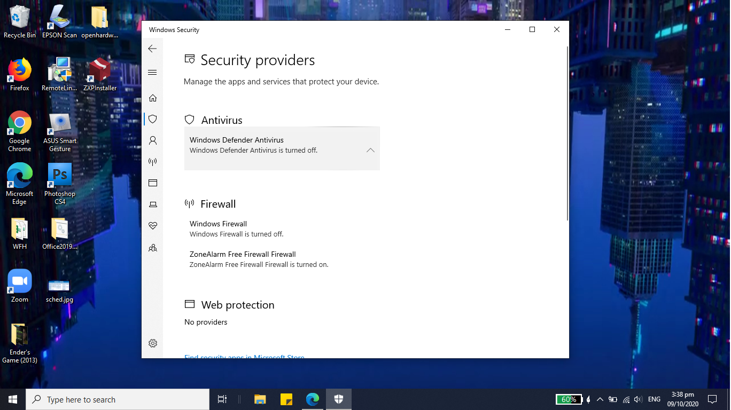This screenshot has width=731, height=410.
Task: Select the openhardw... folder on the desktop
Action: (100, 22)
